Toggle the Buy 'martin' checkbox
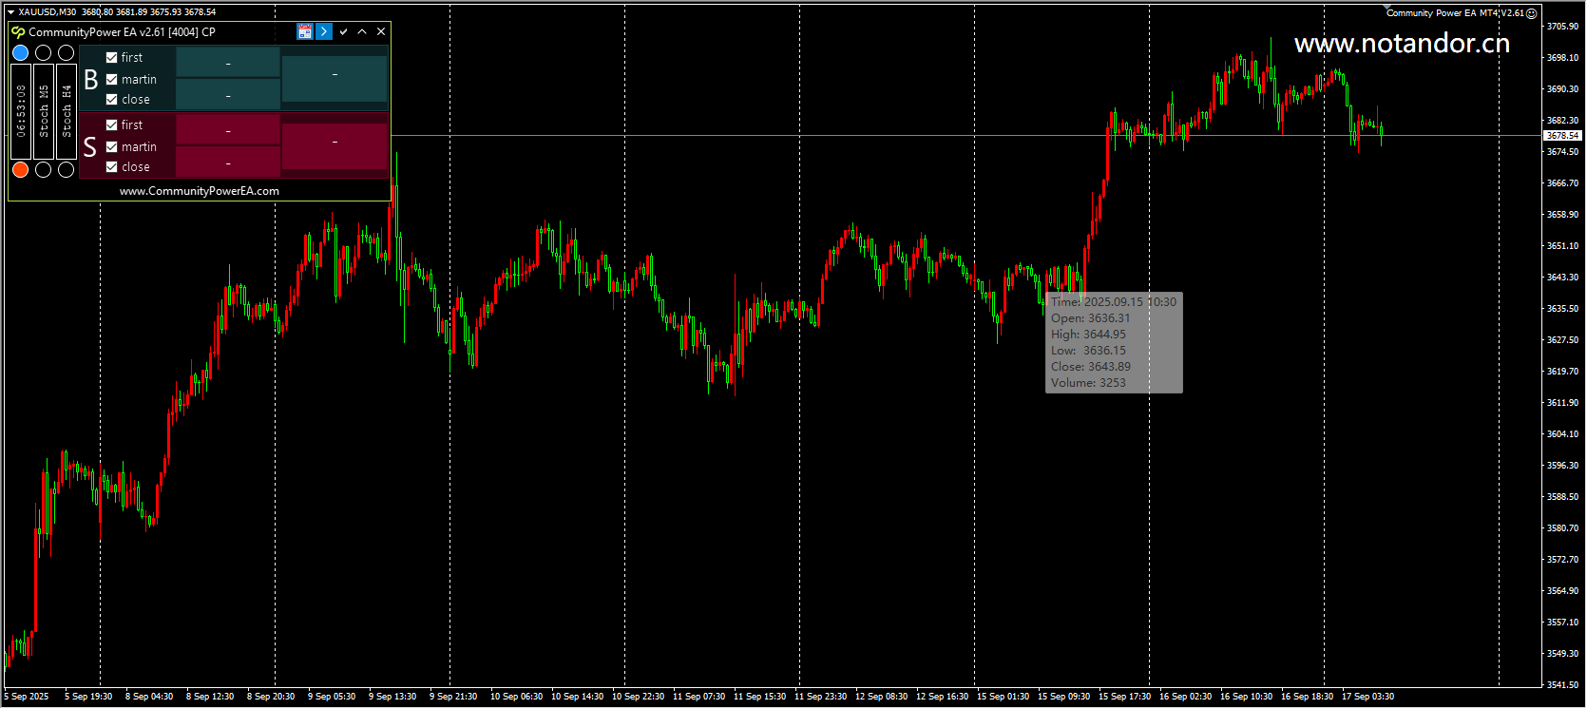1587x709 pixels. [x=112, y=80]
